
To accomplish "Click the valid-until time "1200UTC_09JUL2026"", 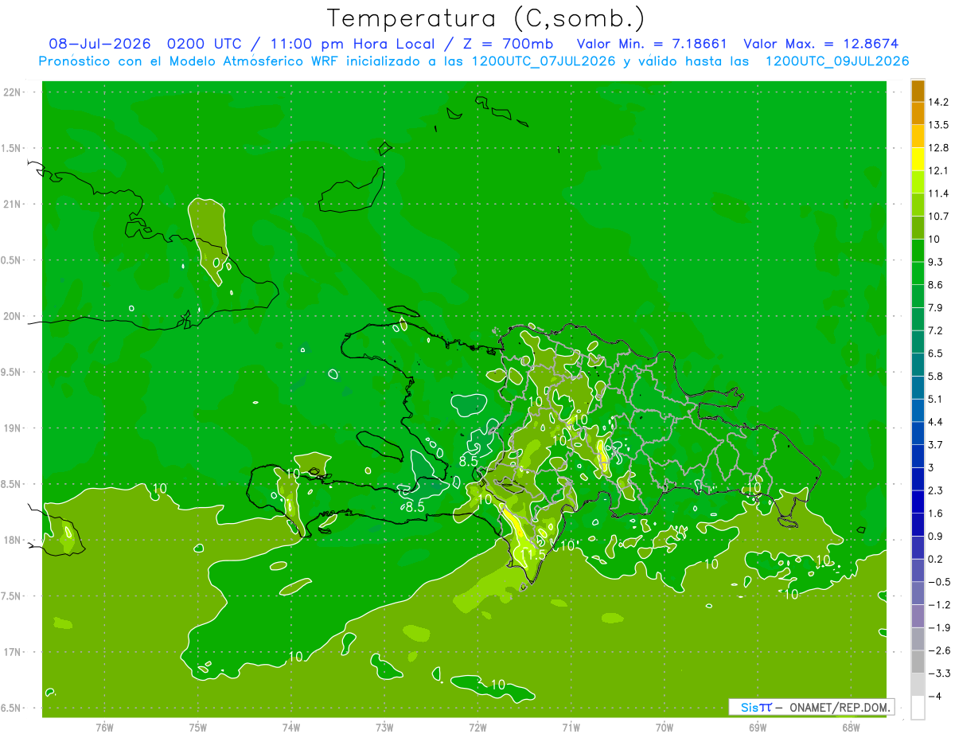I will point(837,61).
